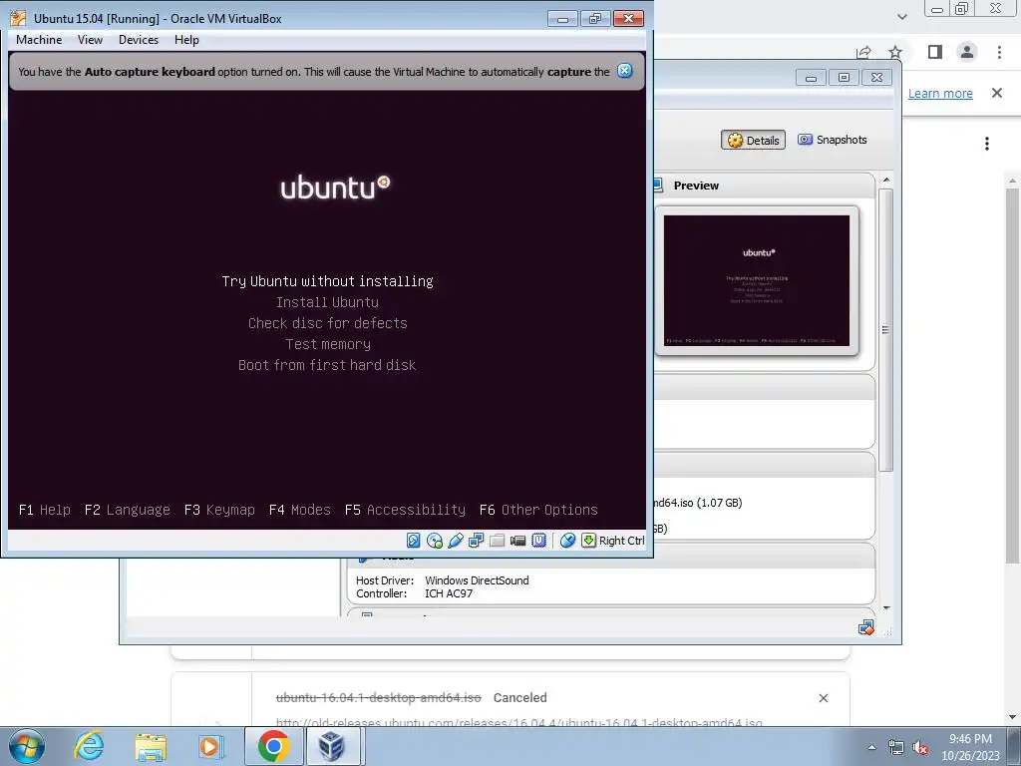The width and height of the screenshot is (1021, 766).
Task: Remove the canceled ubuntu-16.04.1 download entry
Action: [x=823, y=698]
